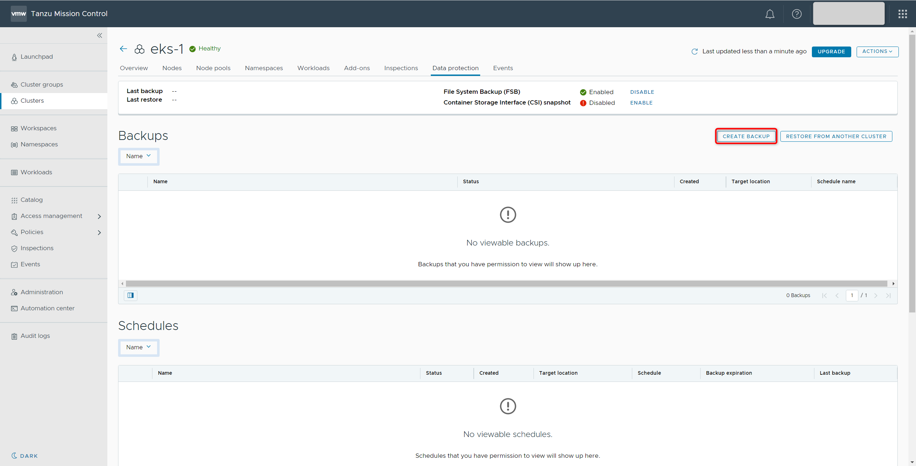The image size is (916, 466).
Task: Expand Access management submenu
Action: point(99,216)
